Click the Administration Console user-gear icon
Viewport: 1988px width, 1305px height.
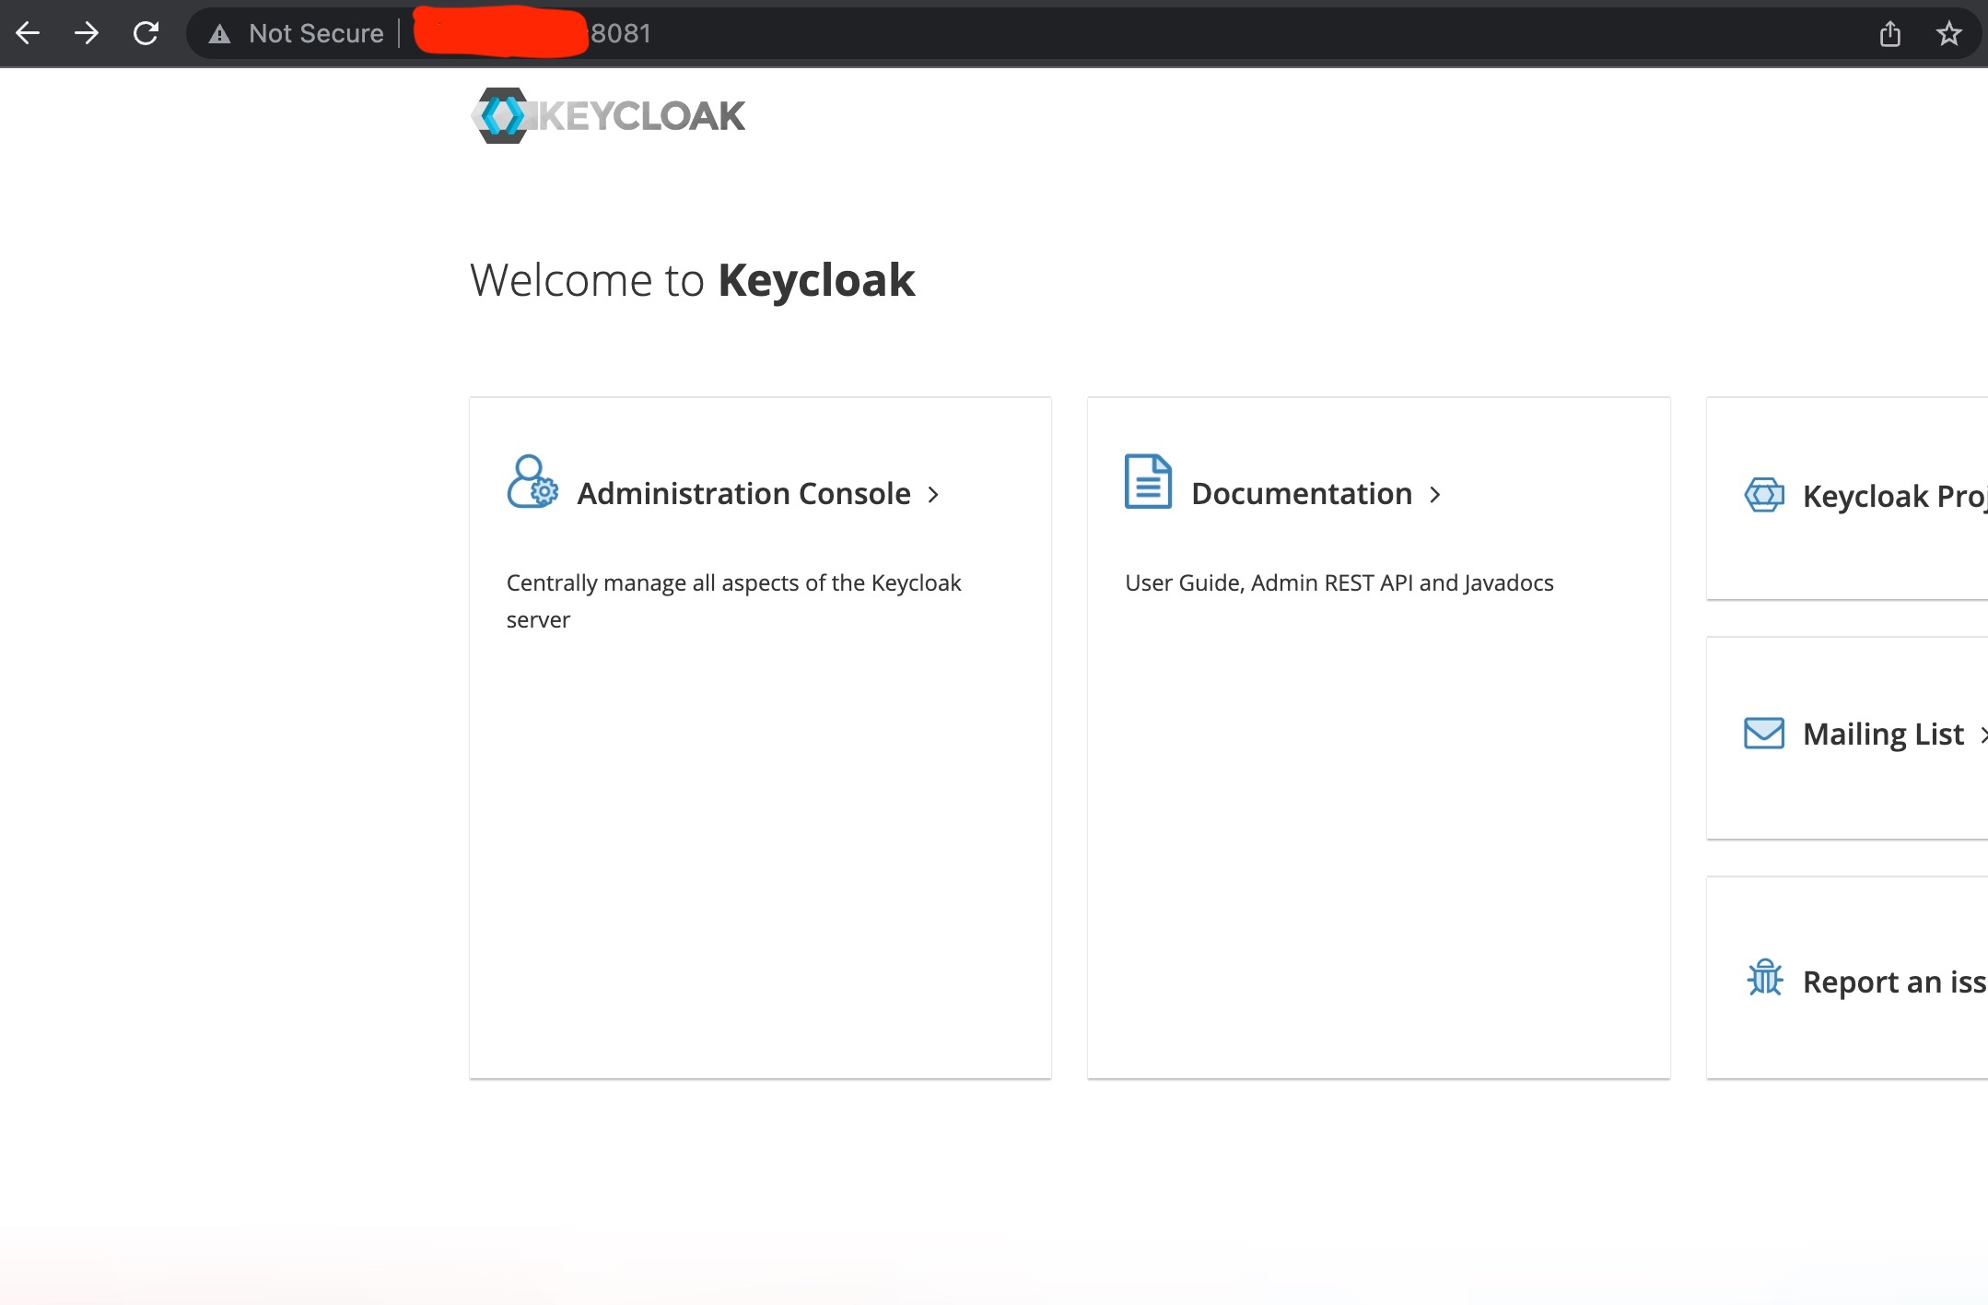click(x=532, y=482)
